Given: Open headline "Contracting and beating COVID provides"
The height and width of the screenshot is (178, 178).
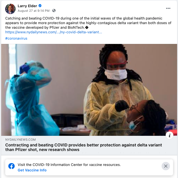Looking at the screenshot, I should (84, 147).
